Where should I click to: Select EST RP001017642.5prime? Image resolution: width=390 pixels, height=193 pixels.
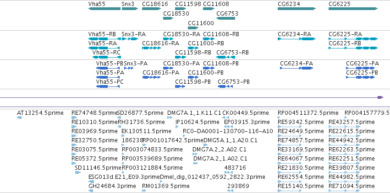click(173, 140)
